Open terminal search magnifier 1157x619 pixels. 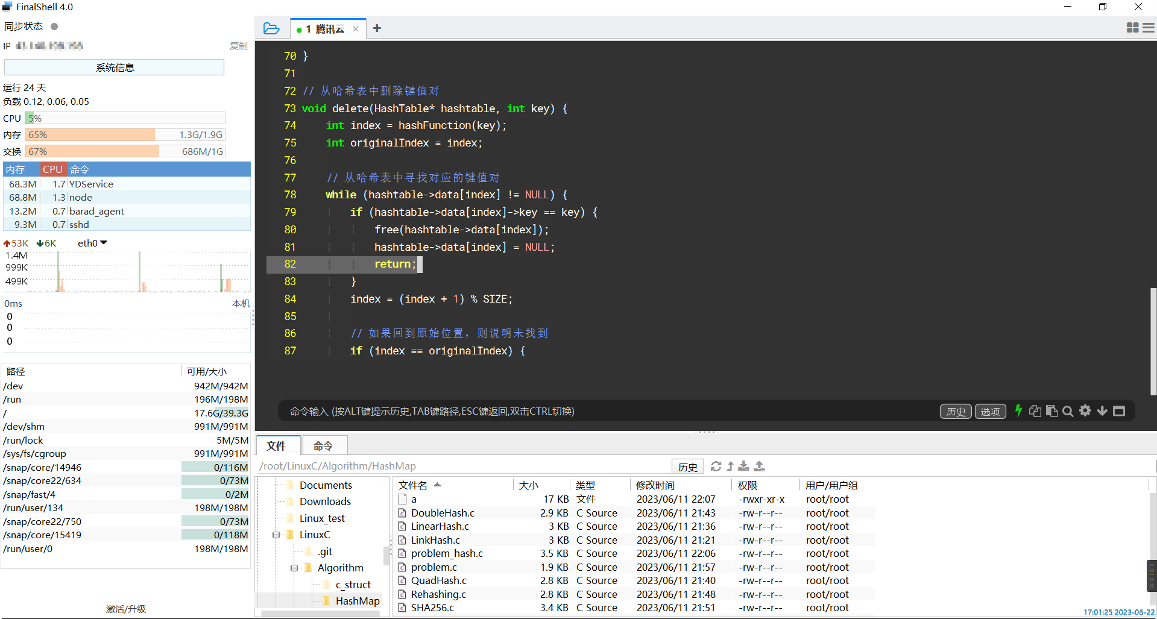(x=1068, y=411)
